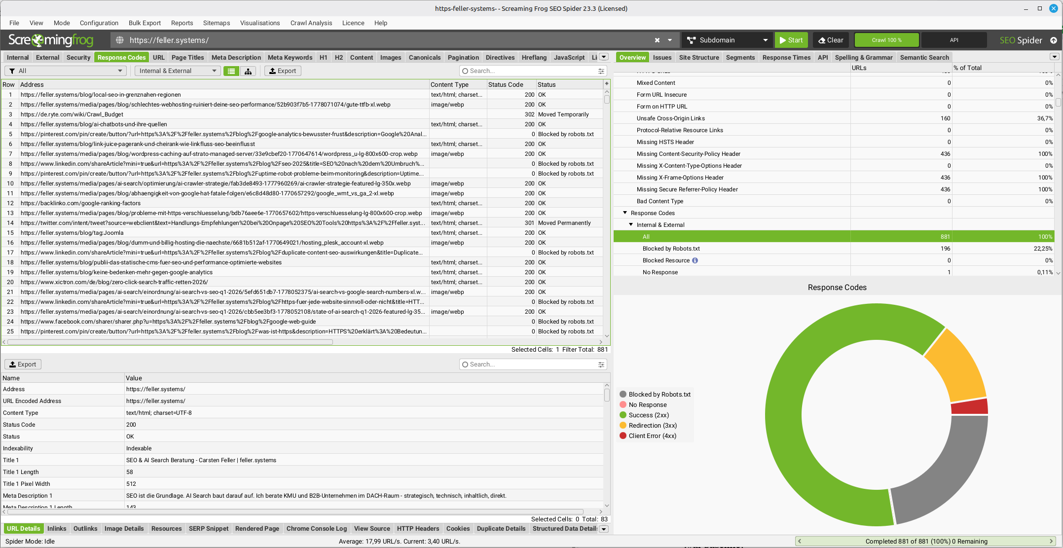Open the Inlinks bottom tab
The image size is (1063, 548).
coord(57,528)
